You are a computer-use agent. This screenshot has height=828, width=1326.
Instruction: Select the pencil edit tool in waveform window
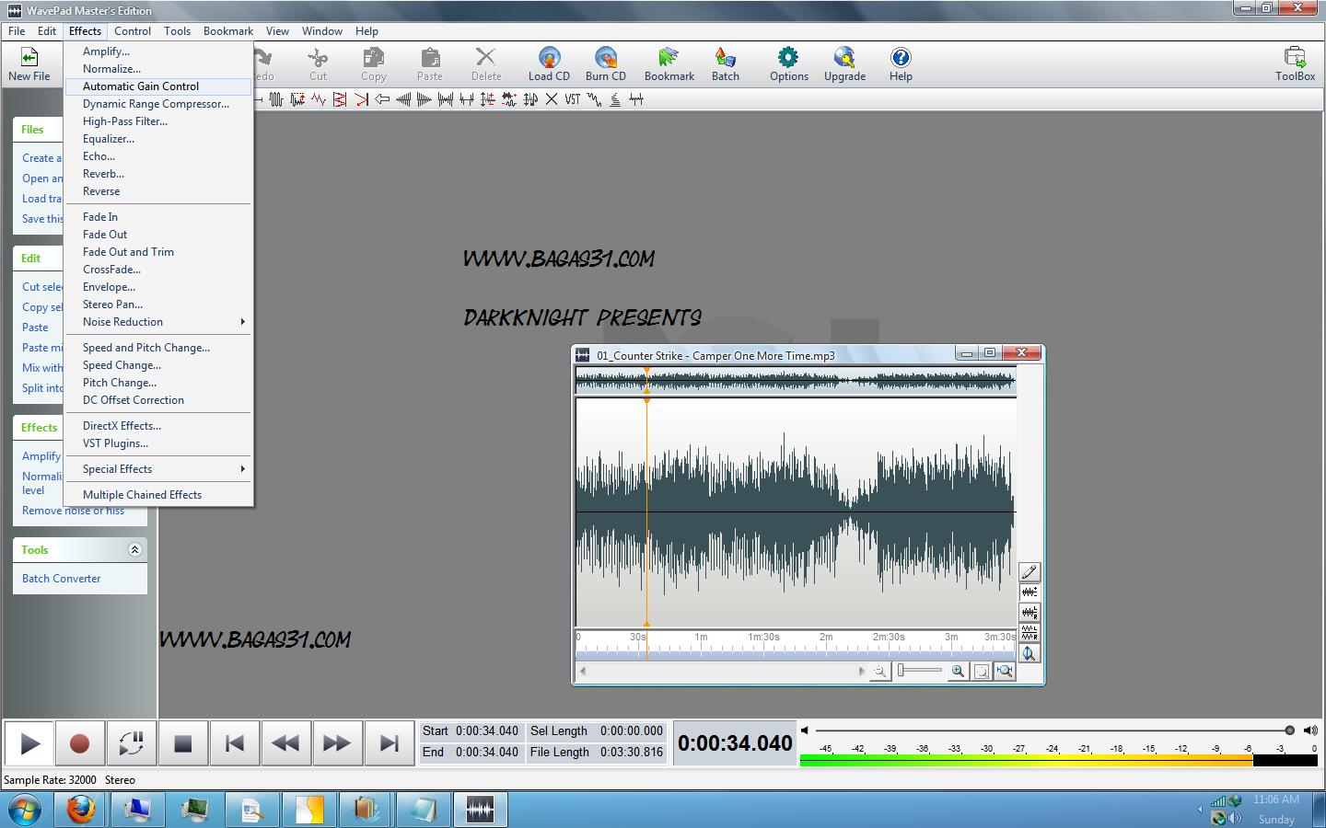coord(1029,572)
